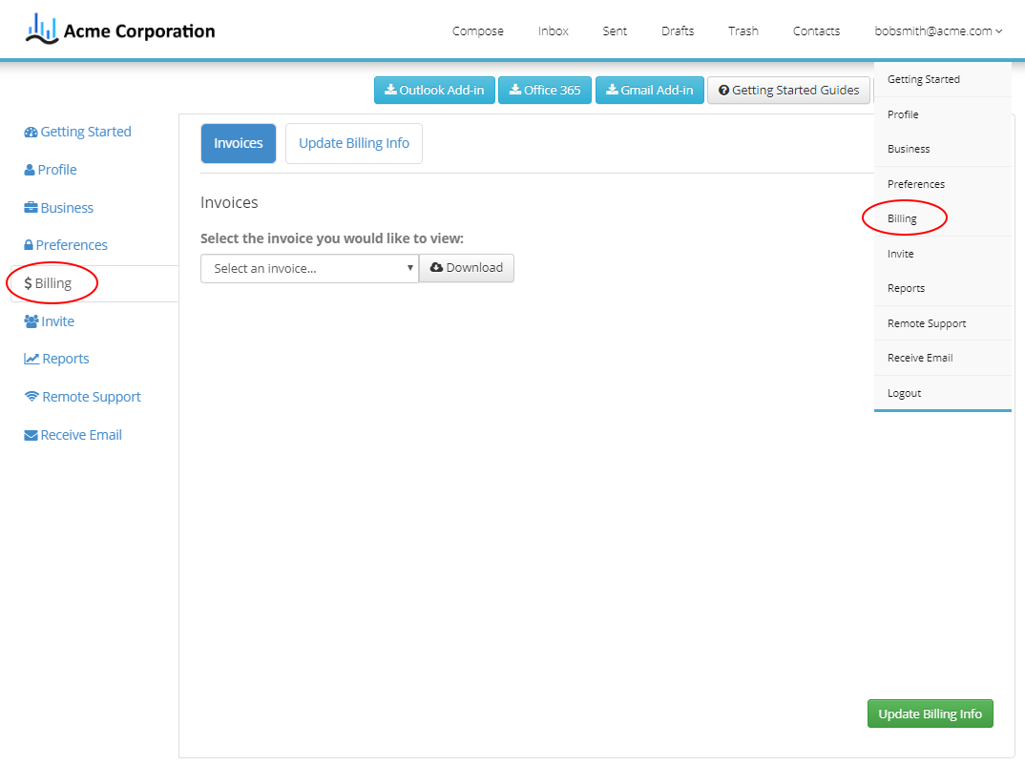Choose Preferences in the account dropdown menu
Image resolution: width=1025 pixels, height=765 pixels.
(943, 184)
